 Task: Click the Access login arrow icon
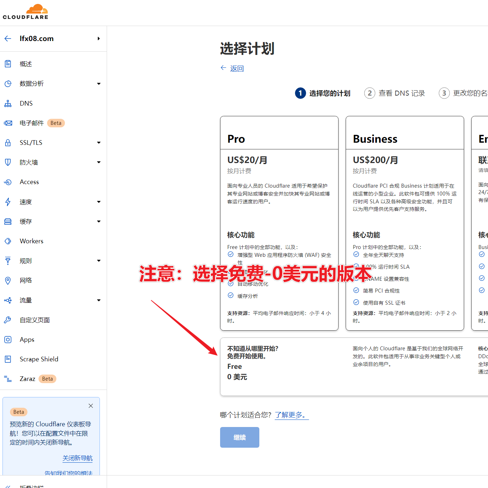8,182
